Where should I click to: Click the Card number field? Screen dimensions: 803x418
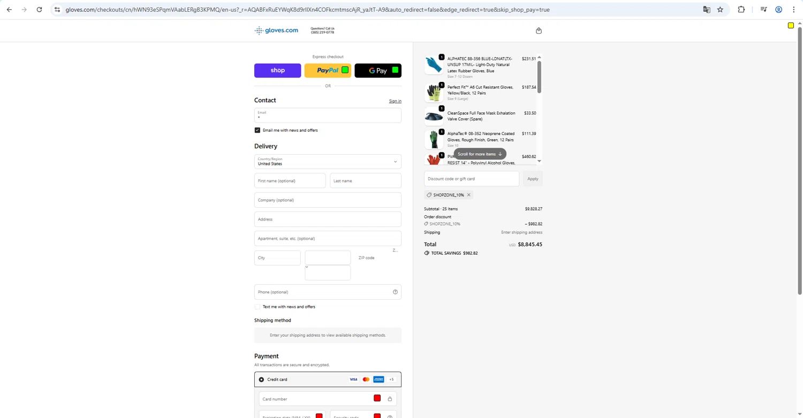coord(328,399)
